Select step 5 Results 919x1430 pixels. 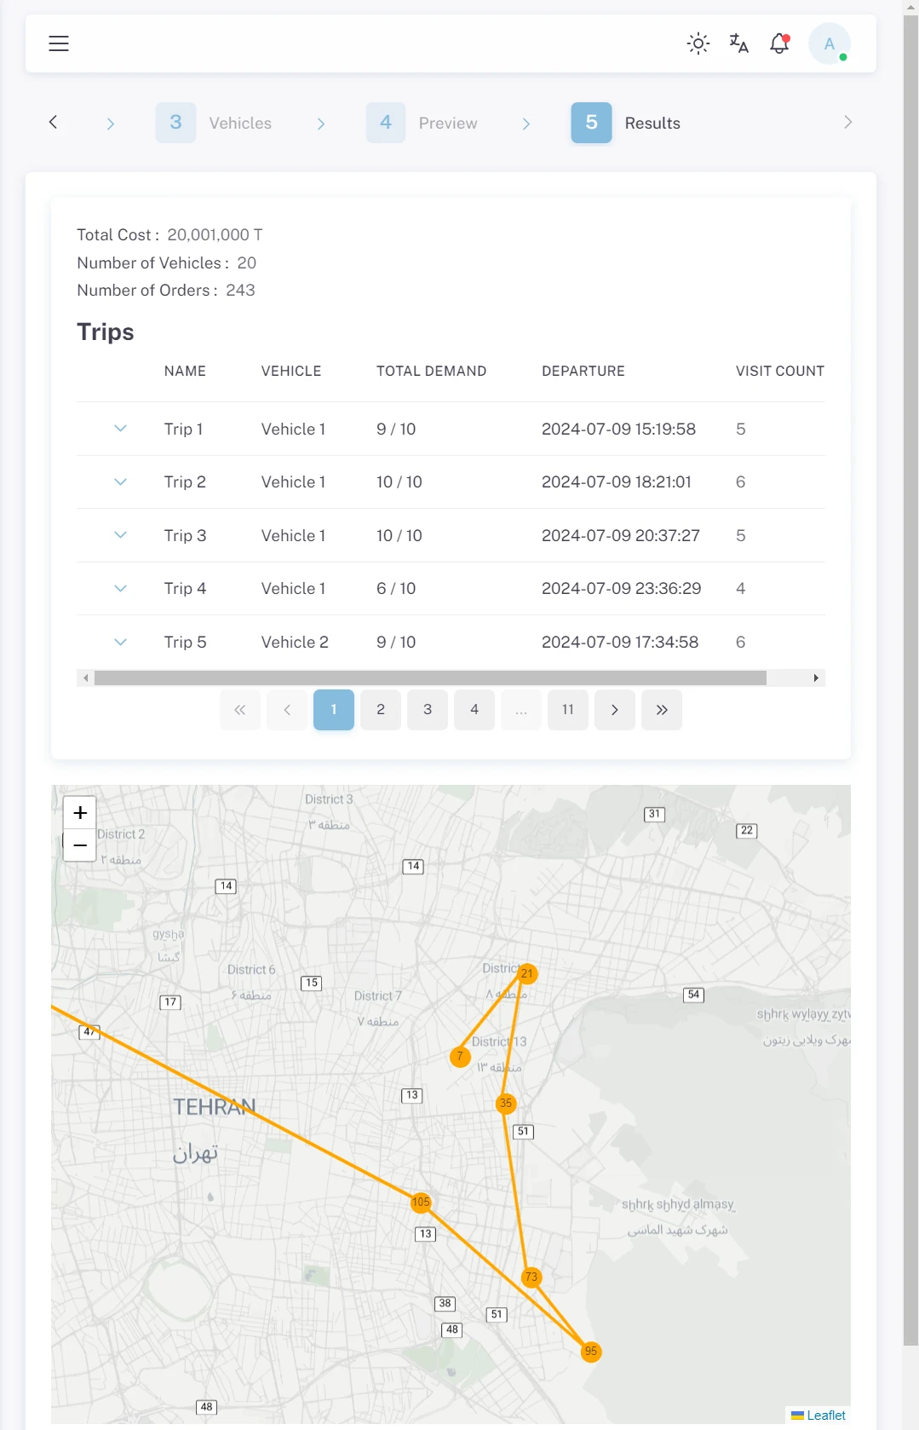(626, 123)
